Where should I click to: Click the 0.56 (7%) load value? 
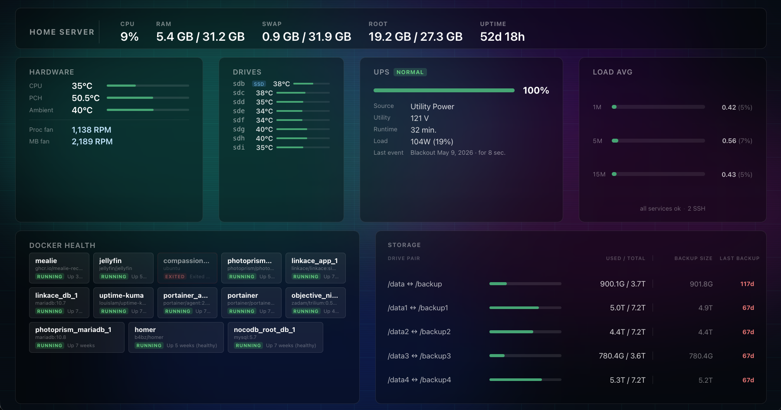click(737, 141)
